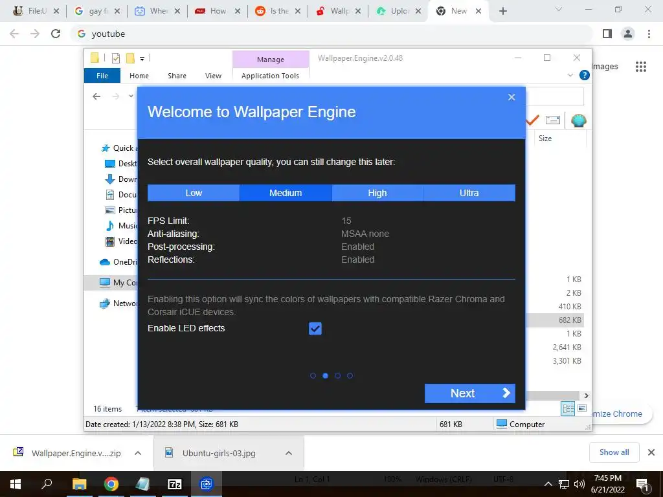
Task: Select Ultra wallpaper quality
Action: click(469, 193)
